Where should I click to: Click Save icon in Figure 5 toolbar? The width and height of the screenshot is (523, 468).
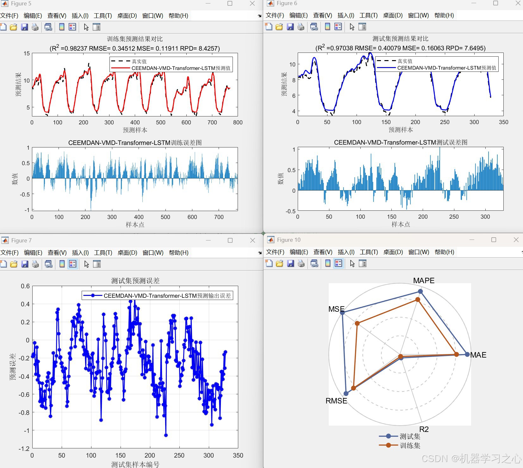click(x=24, y=27)
